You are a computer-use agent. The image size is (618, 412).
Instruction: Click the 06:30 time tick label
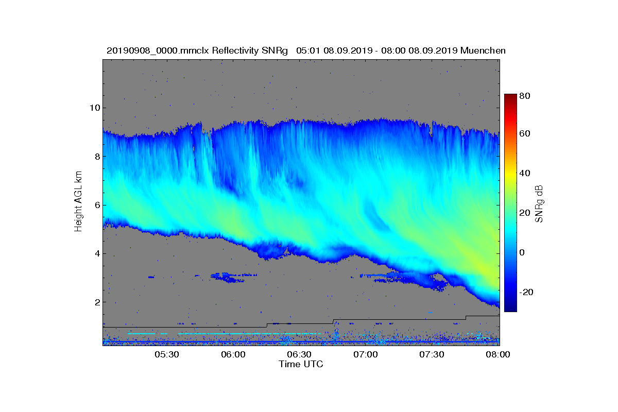coord(299,354)
